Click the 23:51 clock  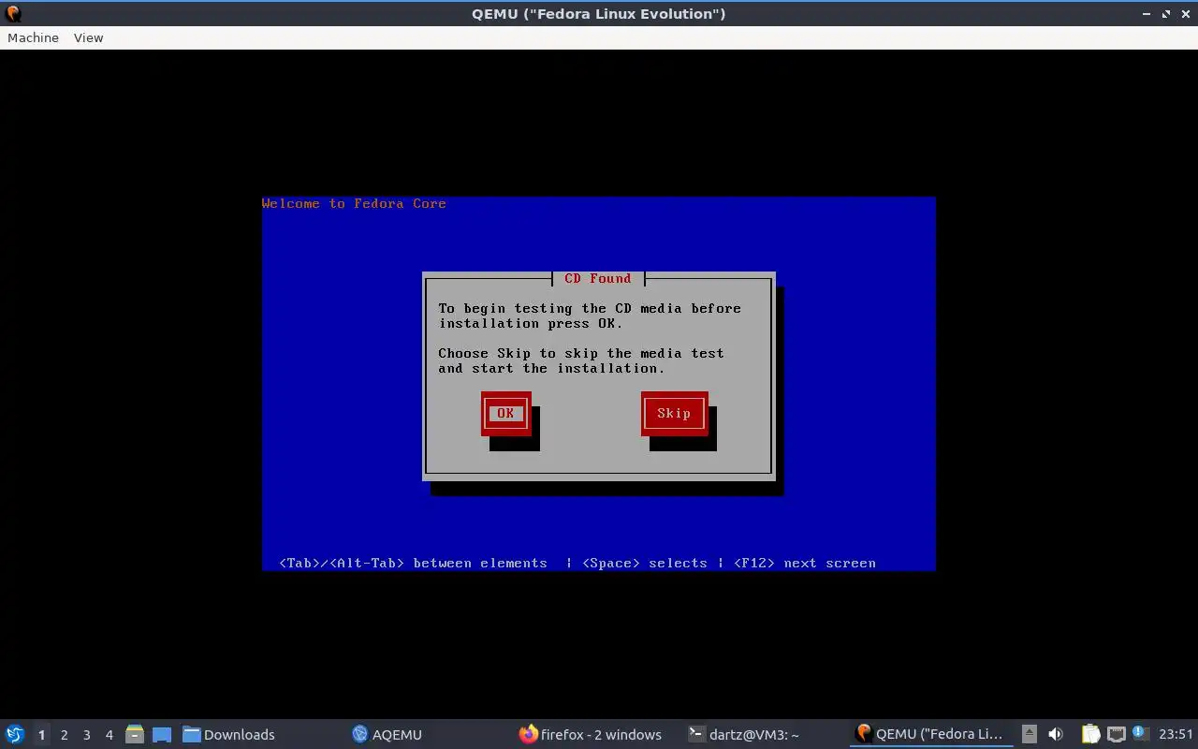coord(1176,734)
